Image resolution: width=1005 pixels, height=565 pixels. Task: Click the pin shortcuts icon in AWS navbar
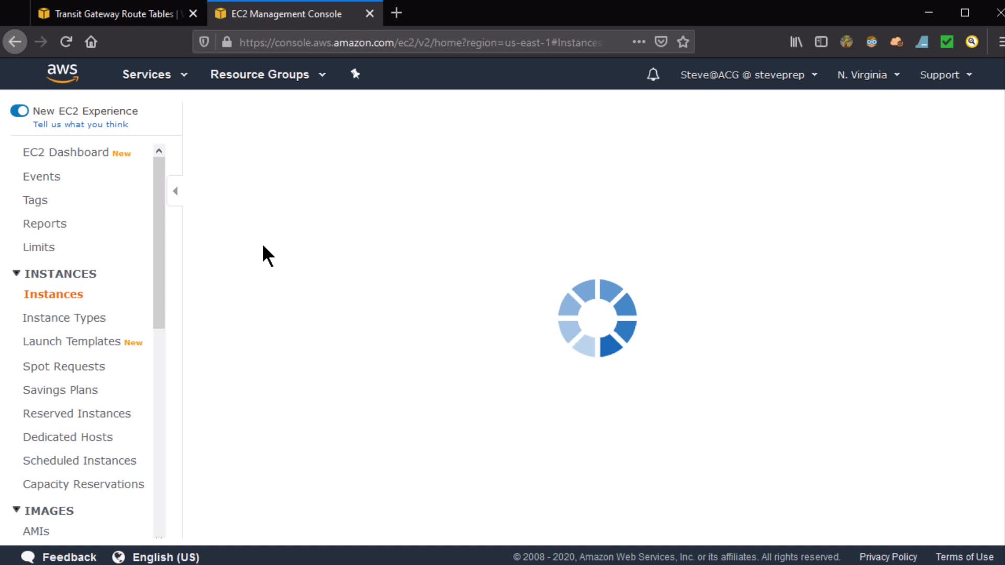point(355,74)
